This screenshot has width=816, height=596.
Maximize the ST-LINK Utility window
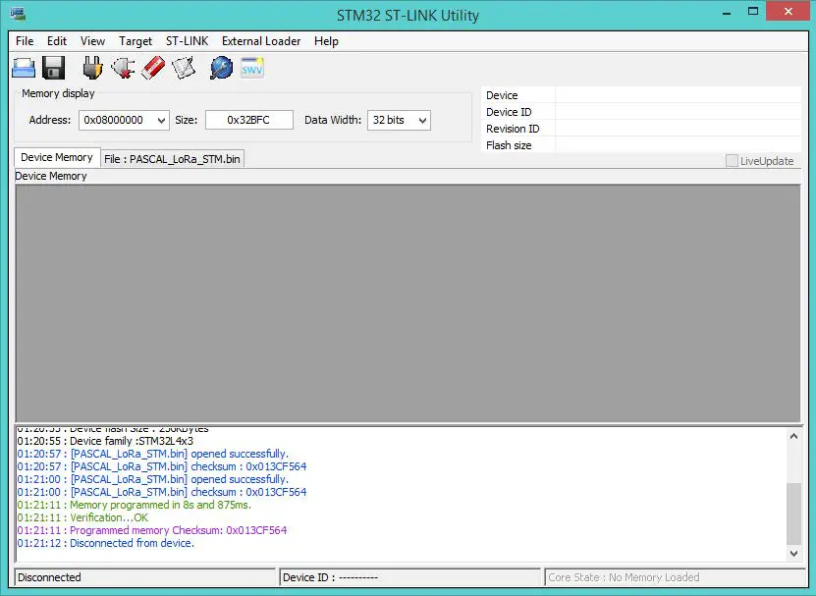[x=753, y=12]
